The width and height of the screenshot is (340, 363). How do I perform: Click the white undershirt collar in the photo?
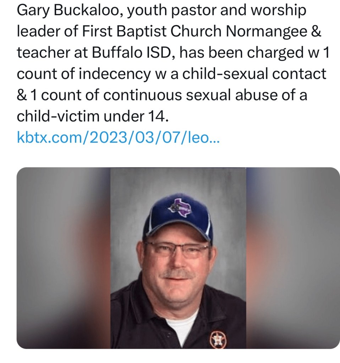(181, 324)
